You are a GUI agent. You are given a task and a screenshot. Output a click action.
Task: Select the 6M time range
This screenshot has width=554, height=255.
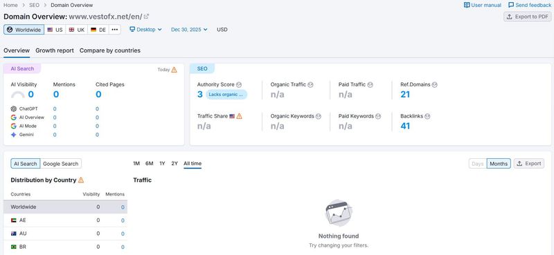pos(150,163)
